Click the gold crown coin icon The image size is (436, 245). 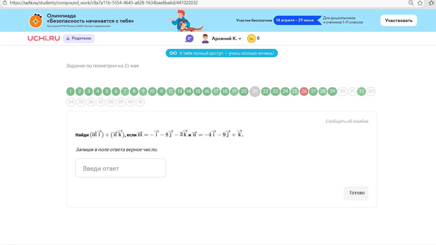point(251,38)
